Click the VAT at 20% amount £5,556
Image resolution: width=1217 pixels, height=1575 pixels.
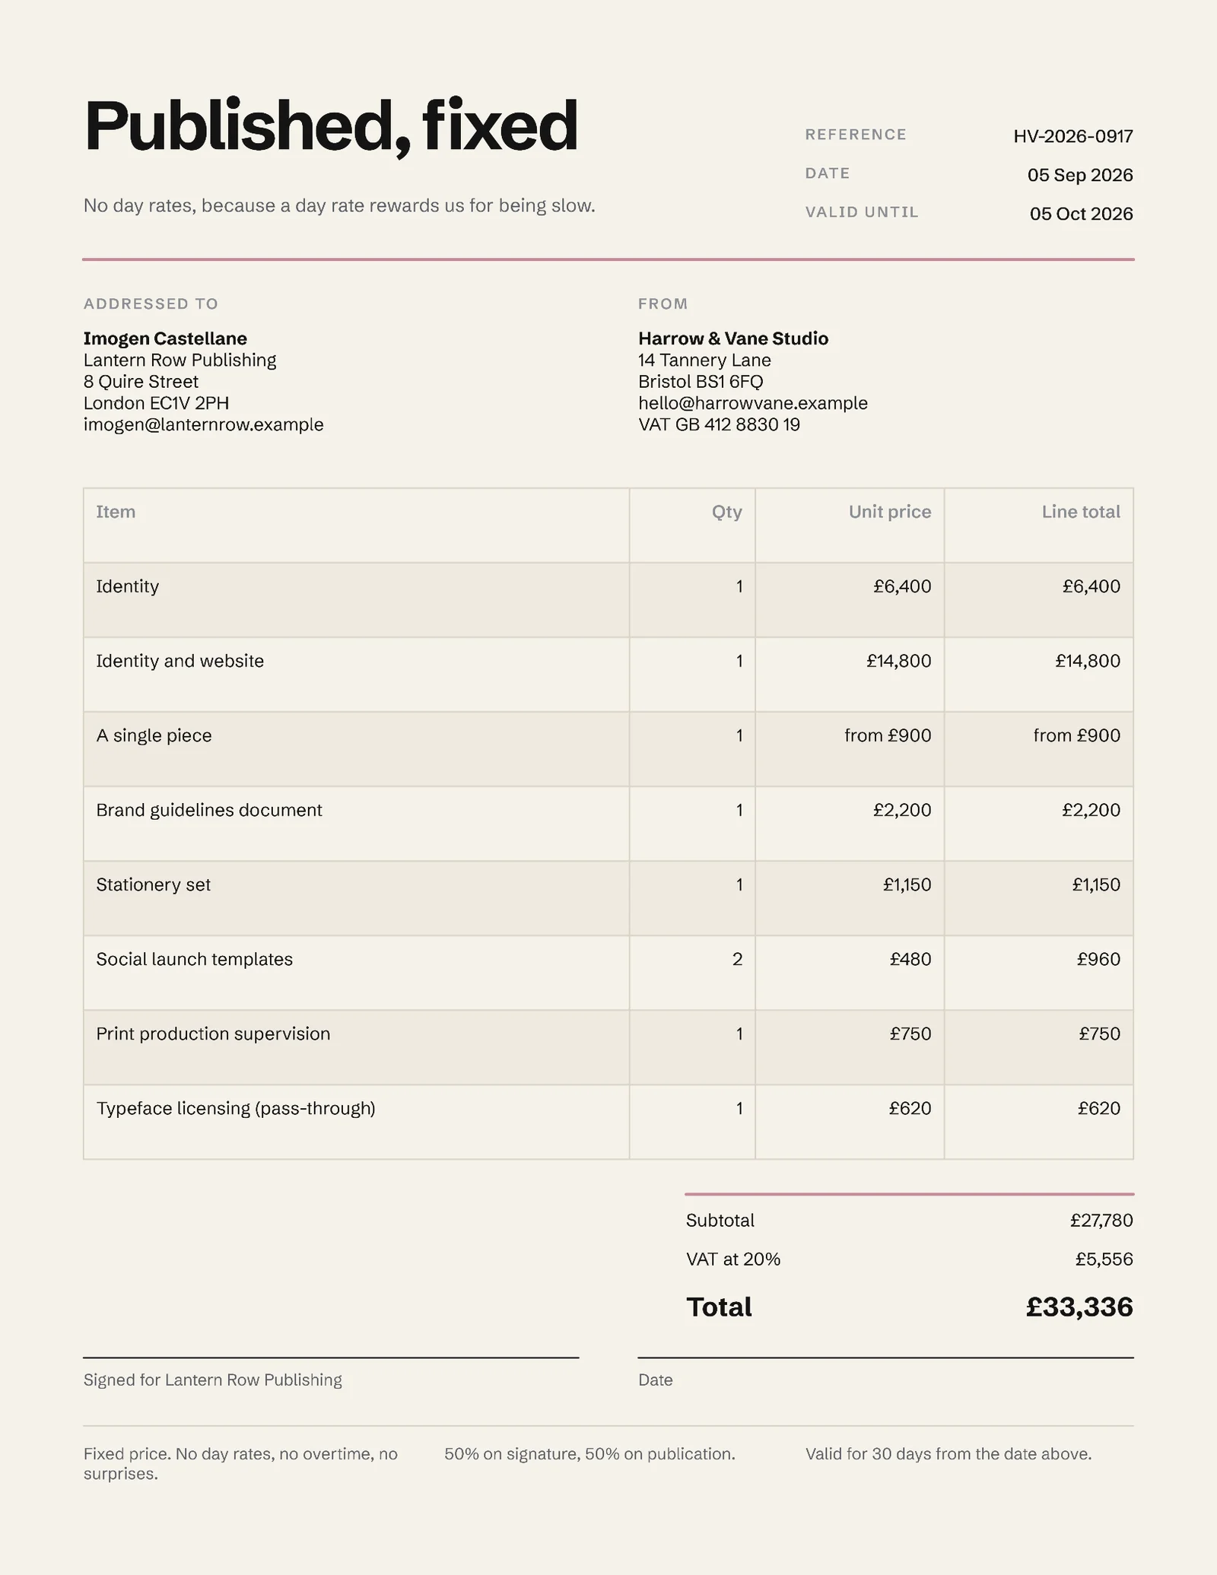(1104, 1259)
